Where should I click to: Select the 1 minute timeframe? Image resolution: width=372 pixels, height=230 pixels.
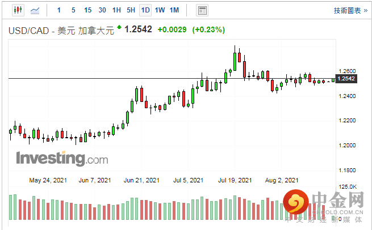click(59, 10)
